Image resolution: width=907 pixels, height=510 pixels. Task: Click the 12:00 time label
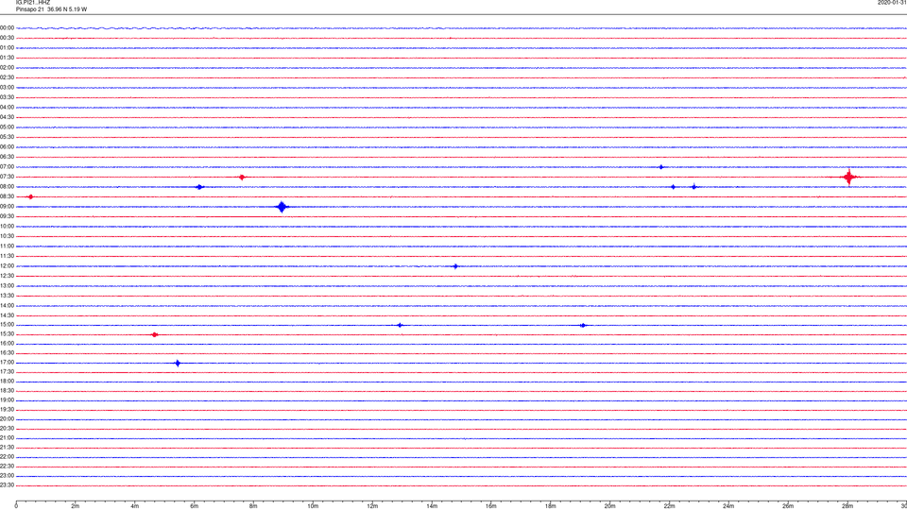pyautogui.click(x=7, y=266)
